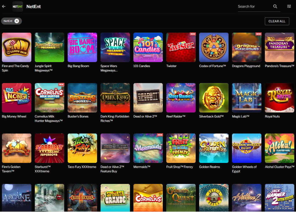Screen dimensions: 296x212
Task: Open the Big Money Wheel game
Action: click(16, 98)
